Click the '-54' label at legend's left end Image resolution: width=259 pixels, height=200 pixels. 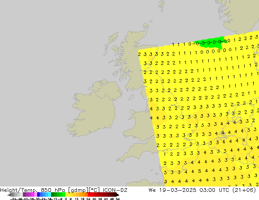[13, 199]
